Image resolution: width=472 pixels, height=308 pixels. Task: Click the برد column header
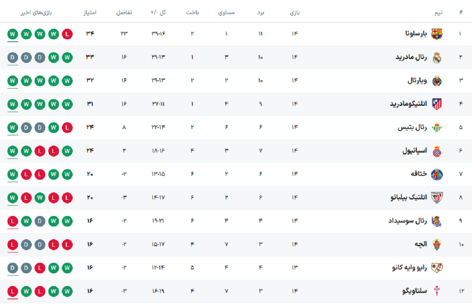(260, 12)
